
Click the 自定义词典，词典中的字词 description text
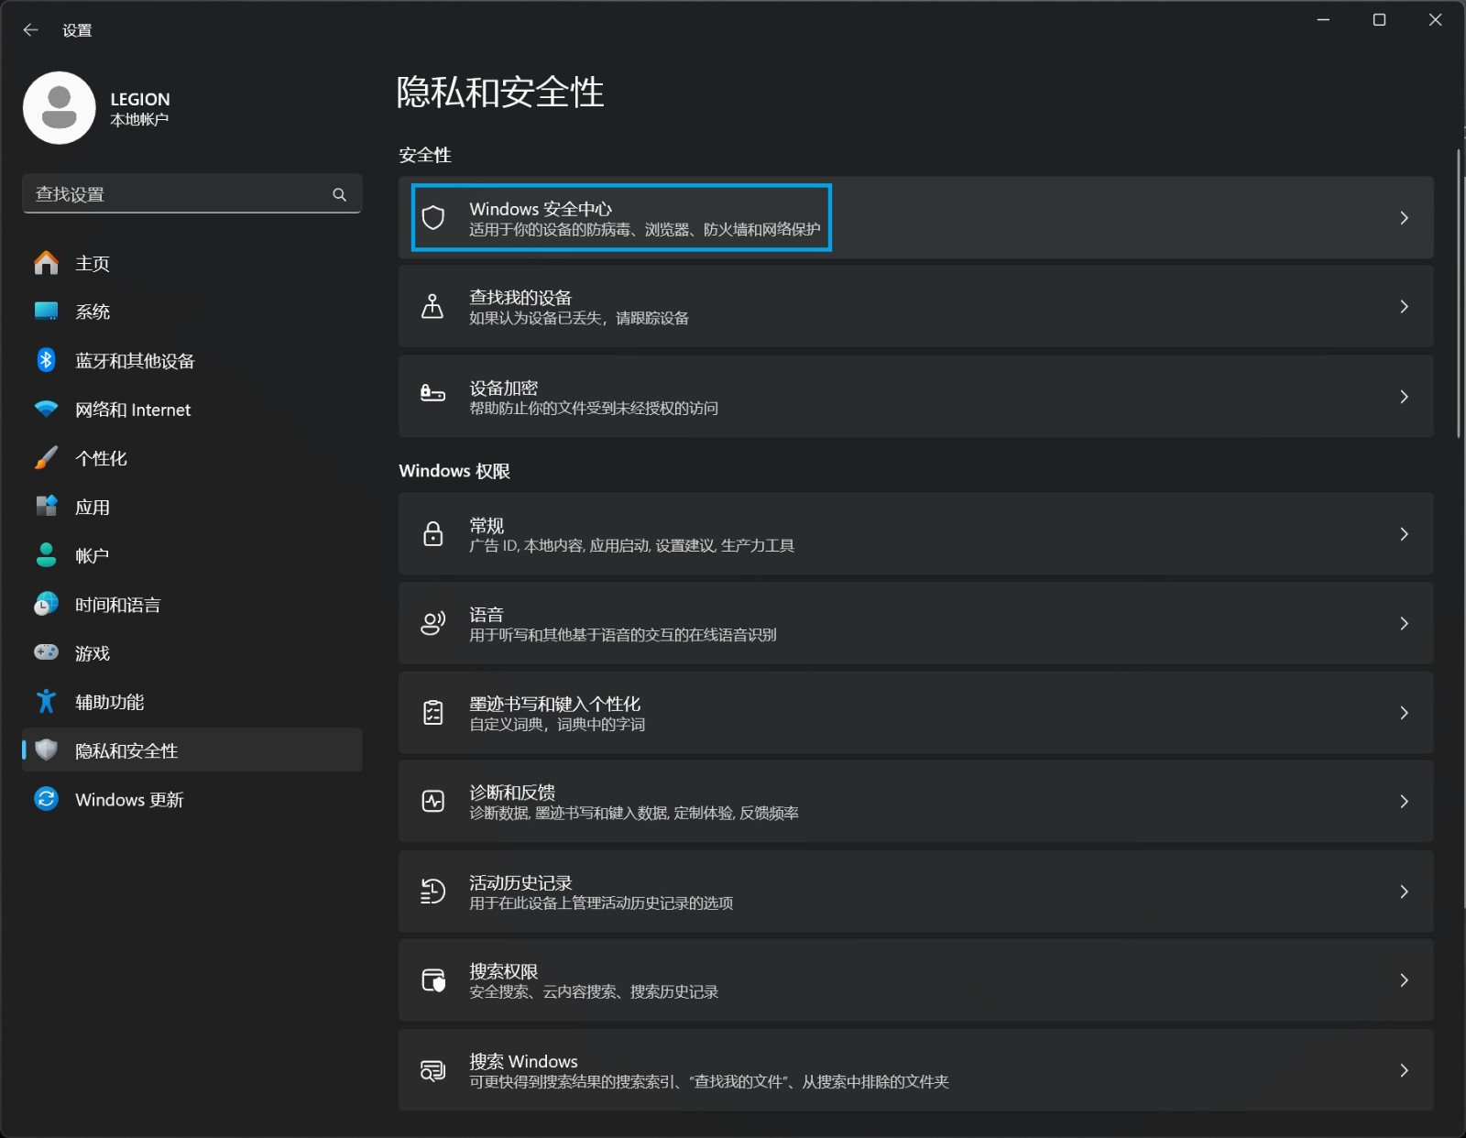[557, 724]
